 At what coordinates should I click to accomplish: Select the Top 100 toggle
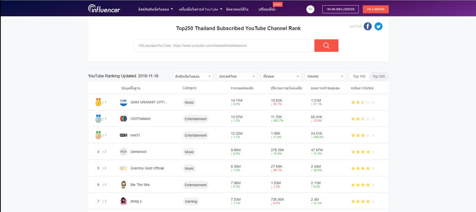359,76
